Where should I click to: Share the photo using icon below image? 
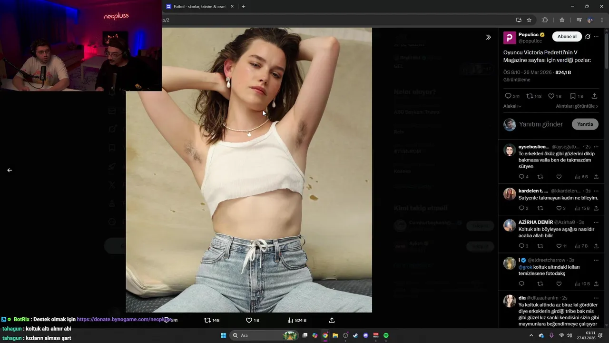(332, 320)
